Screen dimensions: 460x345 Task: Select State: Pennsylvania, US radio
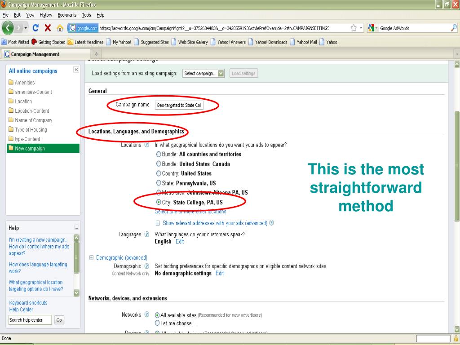coord(159,183)
